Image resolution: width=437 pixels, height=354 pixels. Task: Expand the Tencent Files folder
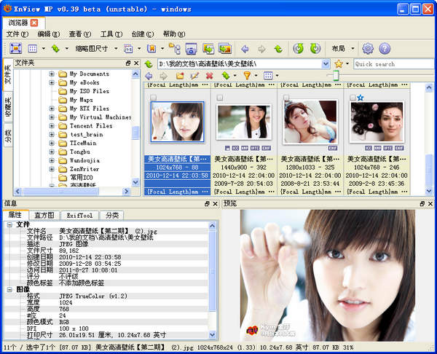pyautogui.click(x=52, y=126)
